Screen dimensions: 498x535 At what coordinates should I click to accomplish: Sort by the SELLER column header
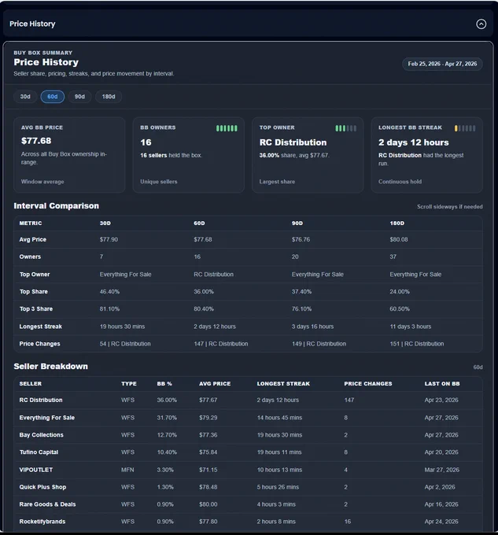(x=31, y=383)
